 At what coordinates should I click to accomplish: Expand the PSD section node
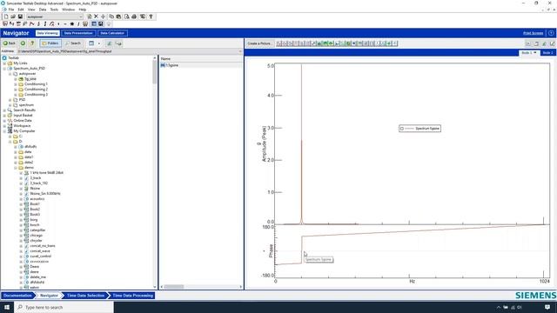(10, 100)
